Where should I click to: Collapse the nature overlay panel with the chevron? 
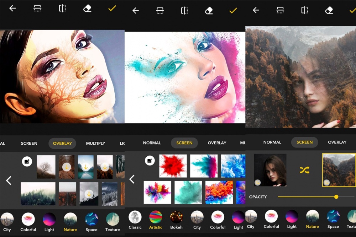click(x=9, y=181)
